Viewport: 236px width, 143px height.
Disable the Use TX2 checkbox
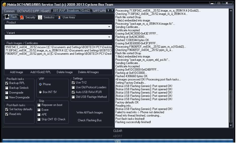point(73,82)
